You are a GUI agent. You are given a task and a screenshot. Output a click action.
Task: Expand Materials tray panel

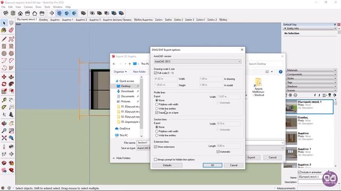pos(310,71)
